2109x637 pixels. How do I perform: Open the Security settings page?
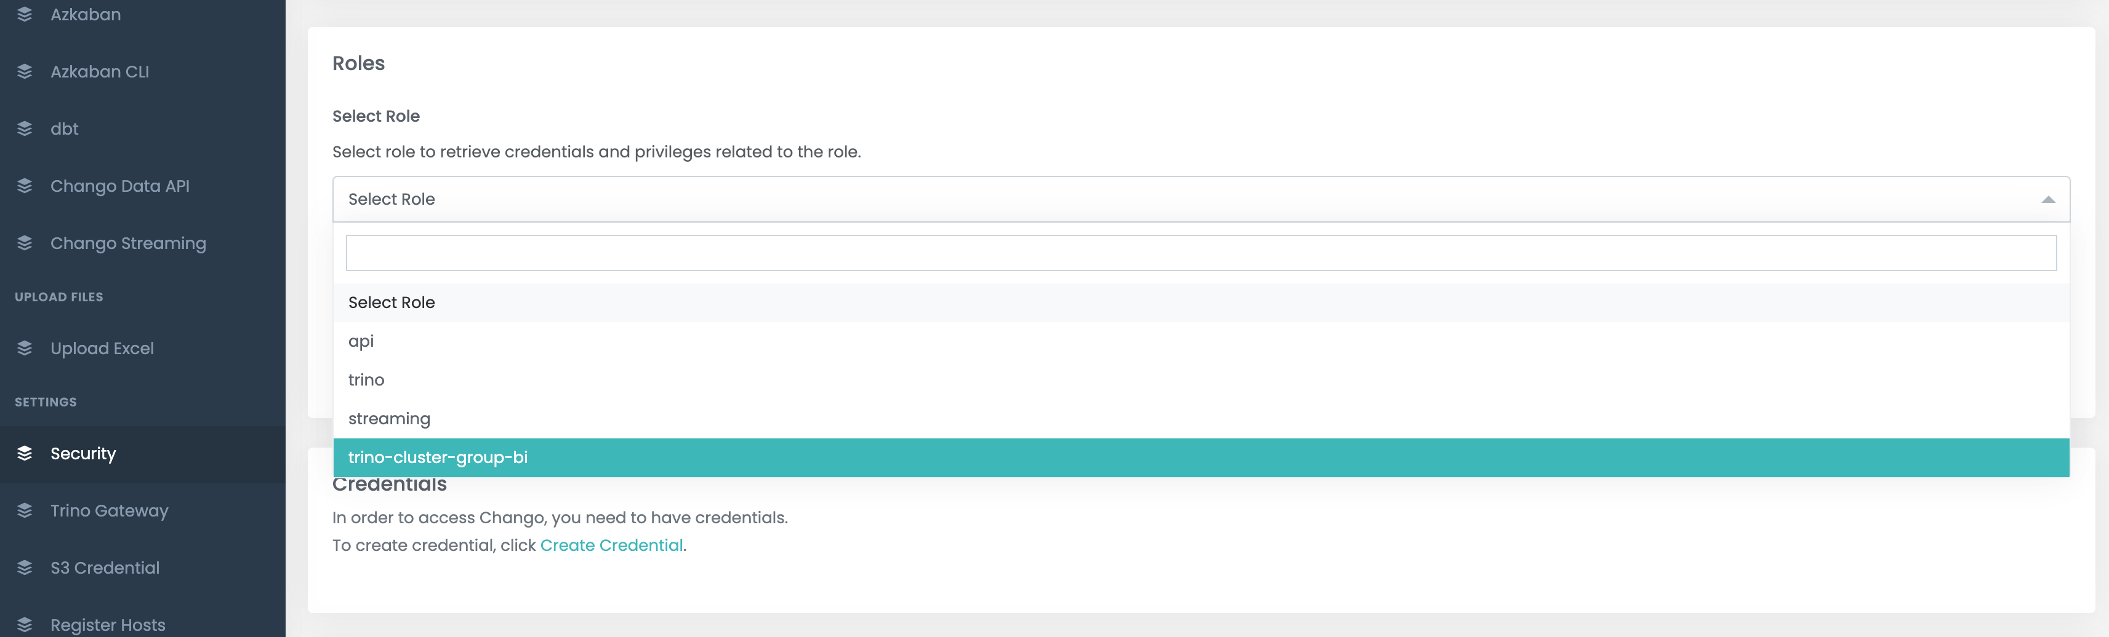tap(82, 453)
